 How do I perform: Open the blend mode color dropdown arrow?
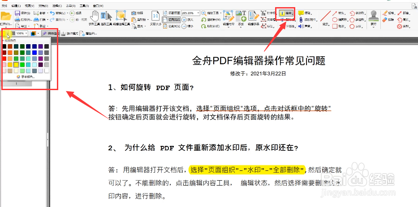tap(38, 33)
